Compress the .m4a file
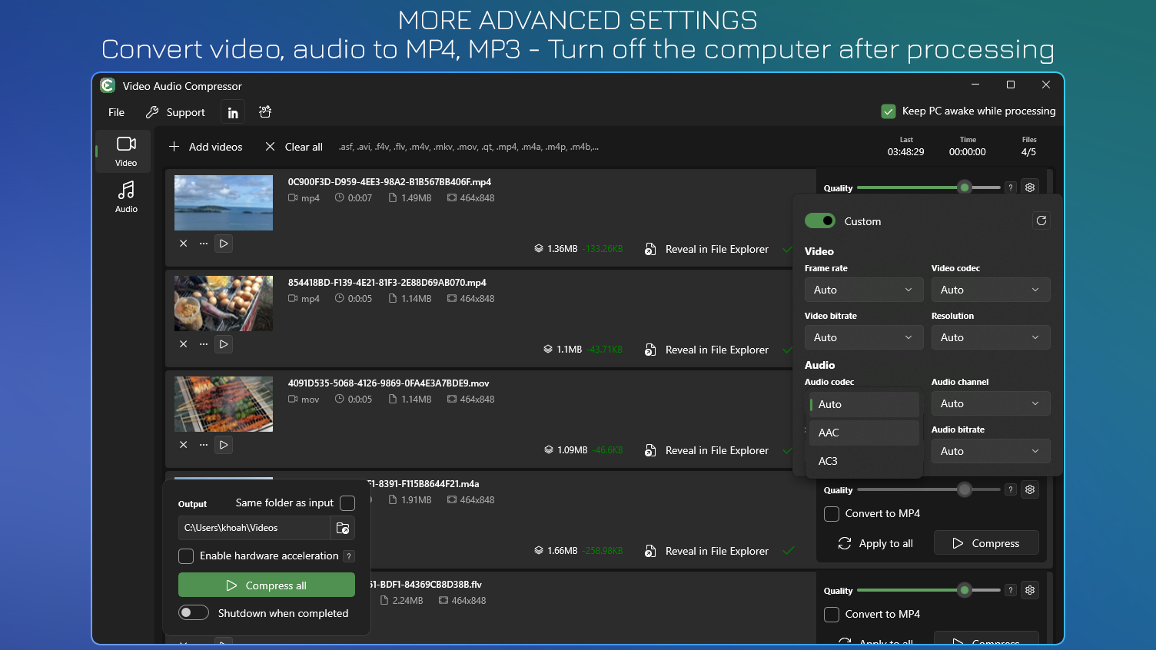The width and height of the screenshot is (1156, 650). point(986,543)
